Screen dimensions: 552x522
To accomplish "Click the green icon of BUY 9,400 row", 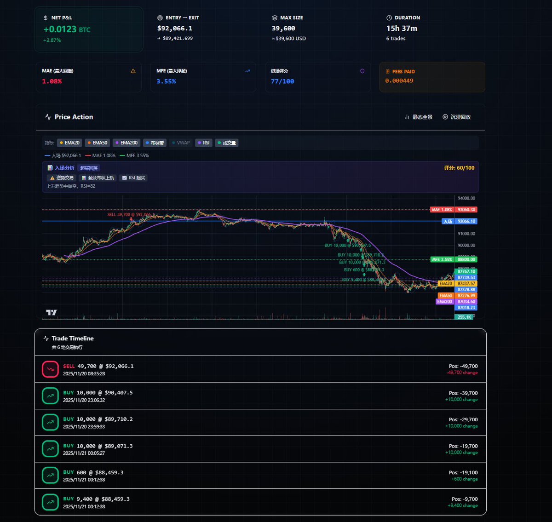I will [50, 502].
